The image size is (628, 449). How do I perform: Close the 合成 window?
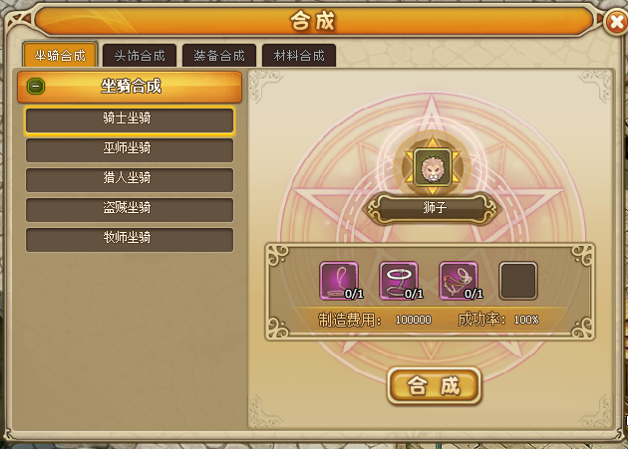tap(617, 22)
